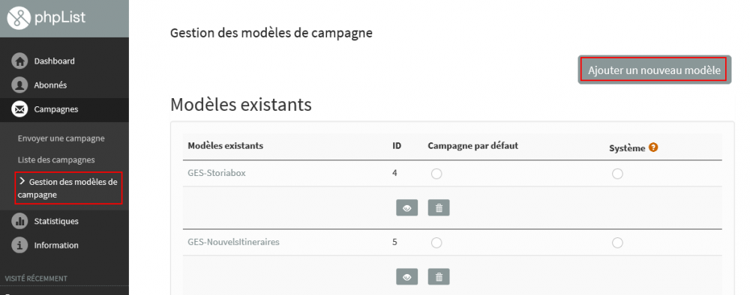Image resolution: width=750 pixels, height=295 pixels.
Task: Open Dashboard via the home icon
Action: tap(19, 61)
